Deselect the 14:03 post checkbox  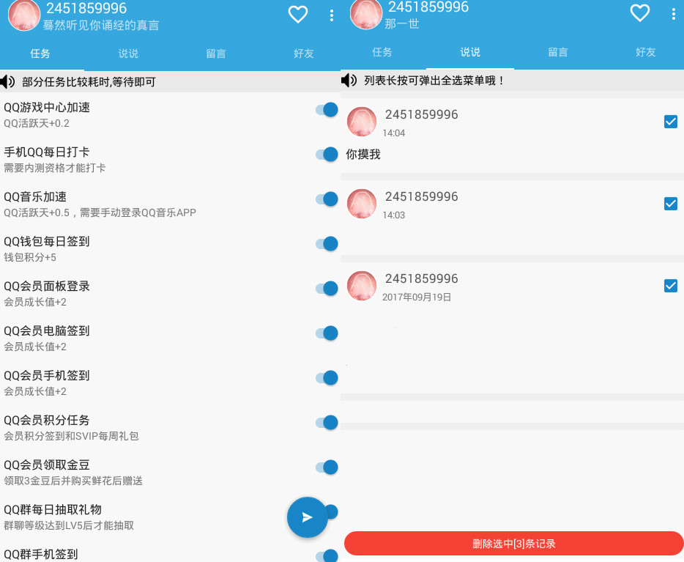[671, 204]
